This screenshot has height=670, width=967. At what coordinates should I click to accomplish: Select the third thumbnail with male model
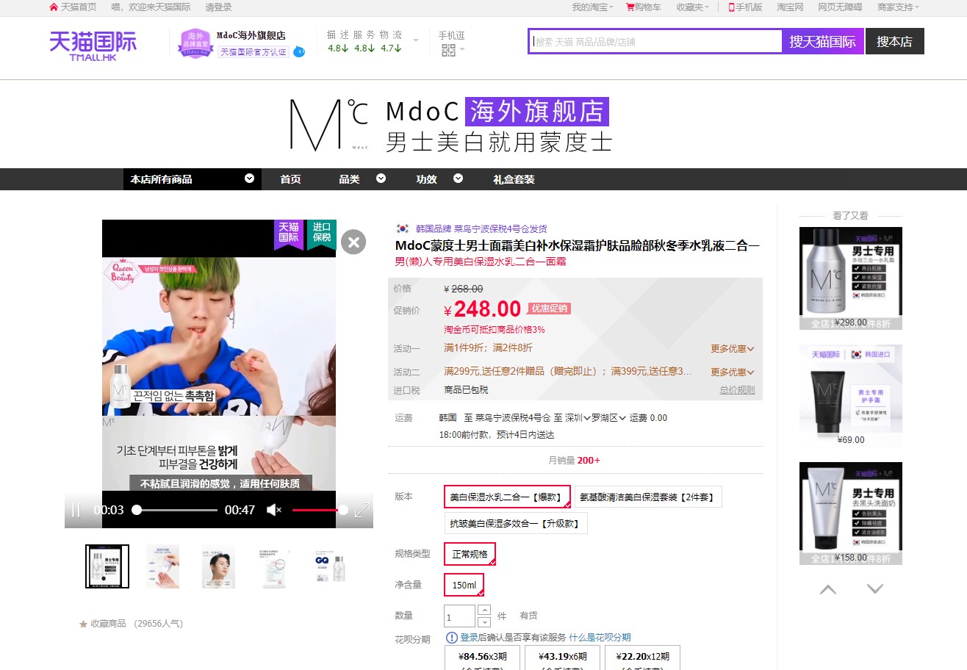218,566
